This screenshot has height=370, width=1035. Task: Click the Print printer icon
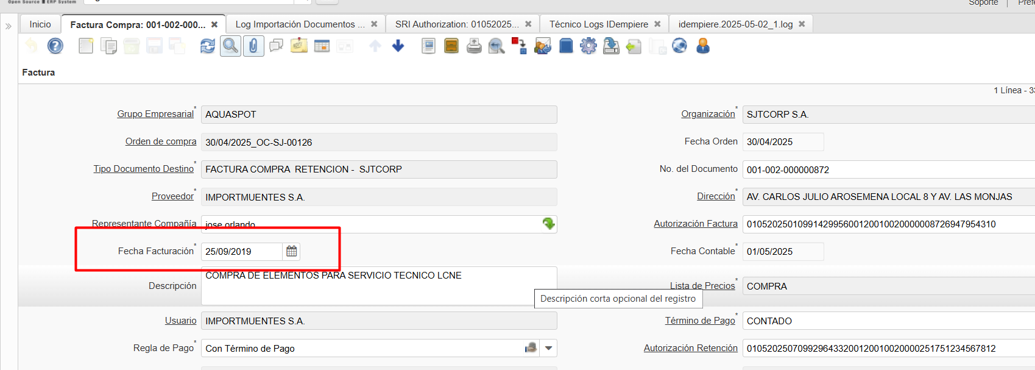[474, 46]
